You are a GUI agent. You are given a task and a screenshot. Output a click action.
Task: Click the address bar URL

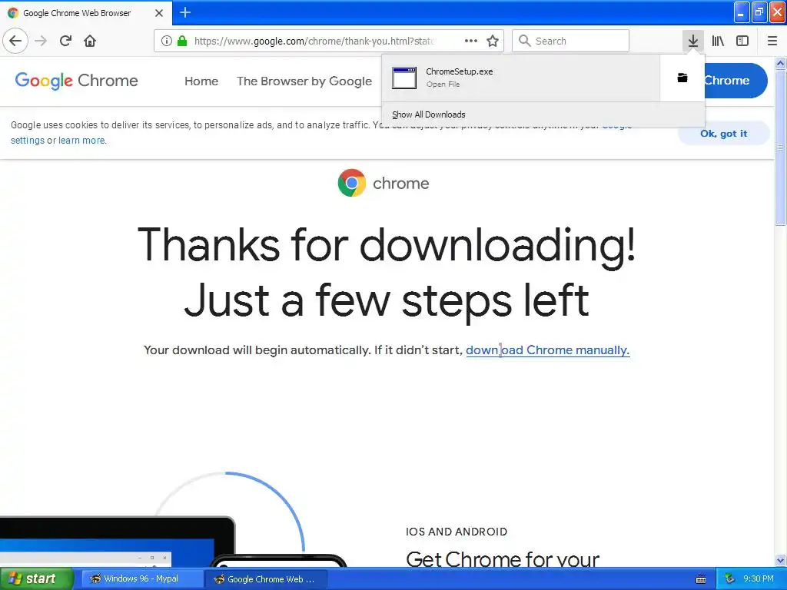click(x=314, y=41)
